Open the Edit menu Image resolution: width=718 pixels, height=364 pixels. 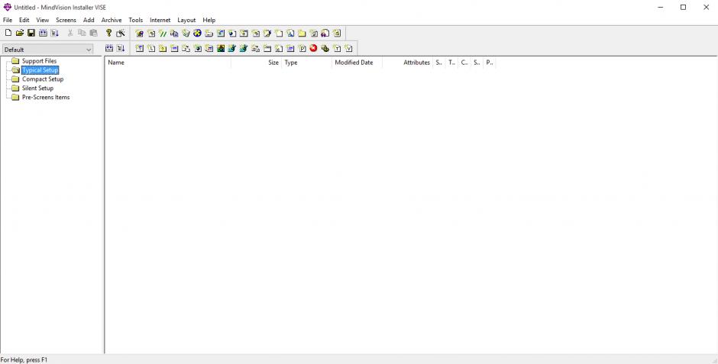24,20
